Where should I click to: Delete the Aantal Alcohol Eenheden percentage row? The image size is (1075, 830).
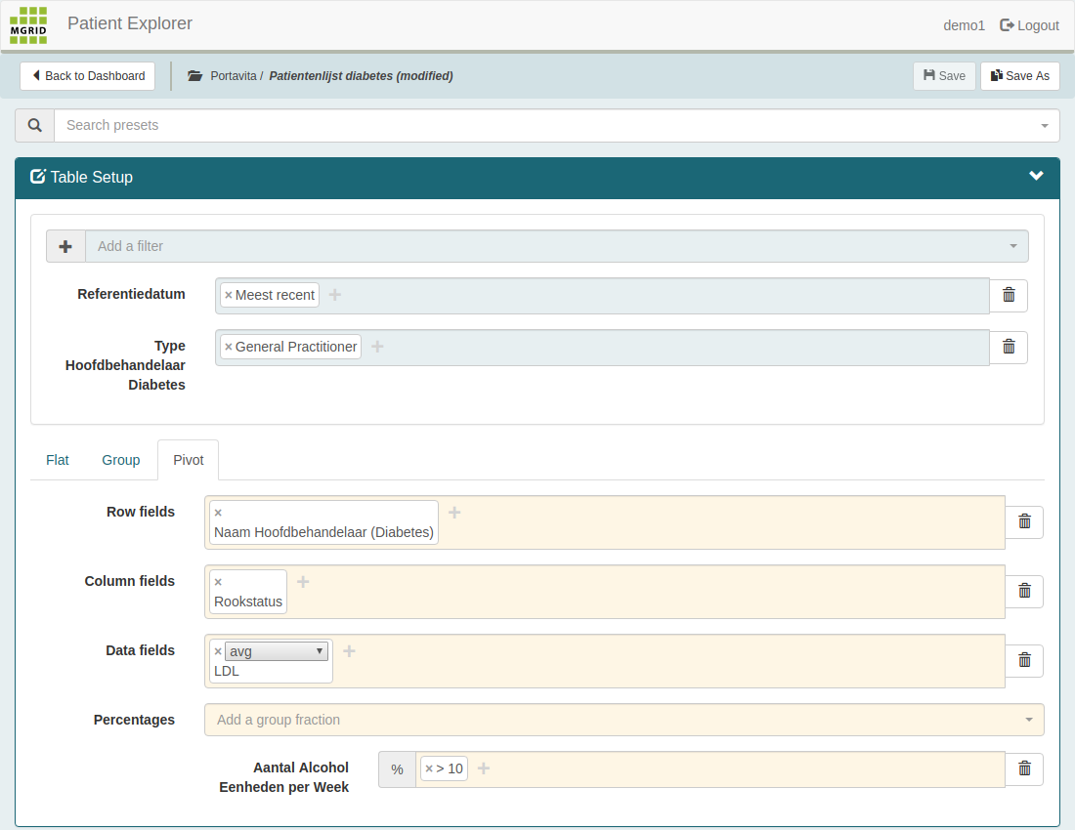point(1024,769)
